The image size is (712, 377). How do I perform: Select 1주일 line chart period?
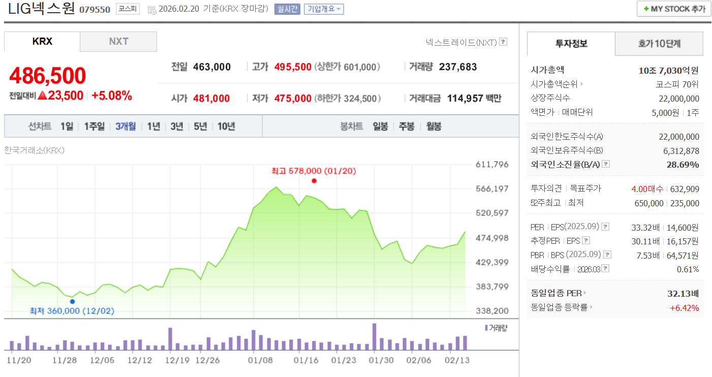point(94,127)
